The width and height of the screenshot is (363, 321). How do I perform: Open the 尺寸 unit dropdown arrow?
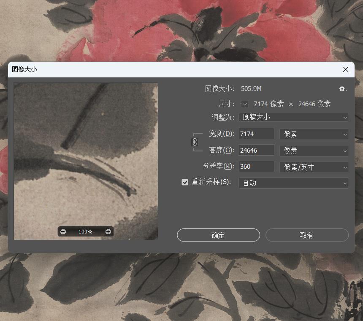(245, 104)
